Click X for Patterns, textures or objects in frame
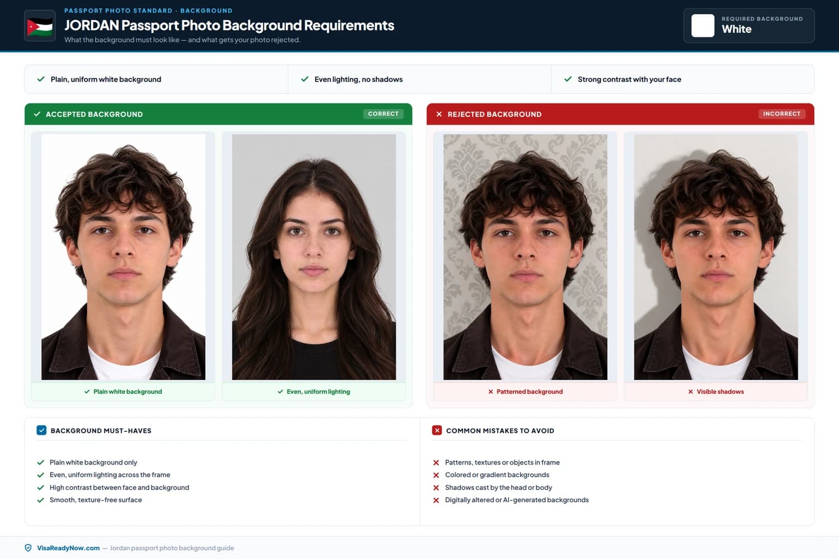 coord(436,462)
